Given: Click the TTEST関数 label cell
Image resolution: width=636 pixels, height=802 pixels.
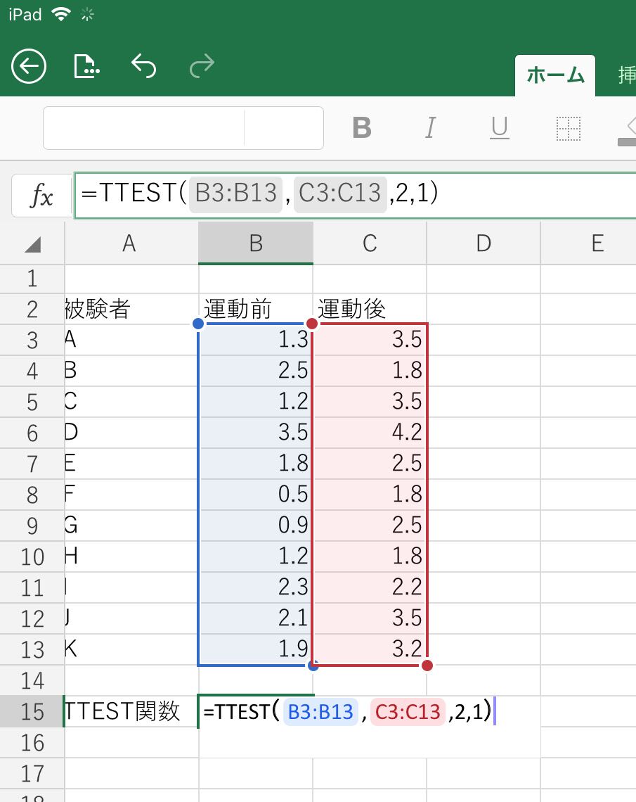Looking at the screenshot, I should click(x=132, y=711).
